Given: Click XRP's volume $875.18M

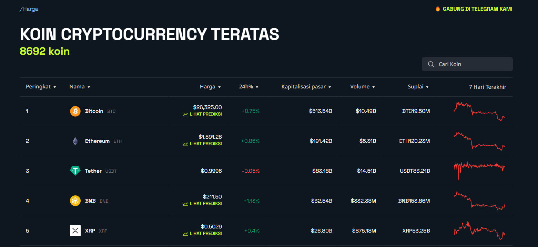Looking at the screenshot, I should [364, 231].
